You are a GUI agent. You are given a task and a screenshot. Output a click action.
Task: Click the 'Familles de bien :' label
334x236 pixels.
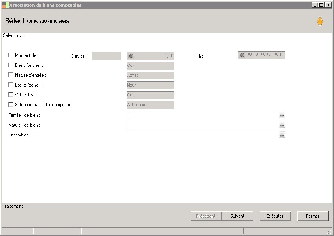24,115
